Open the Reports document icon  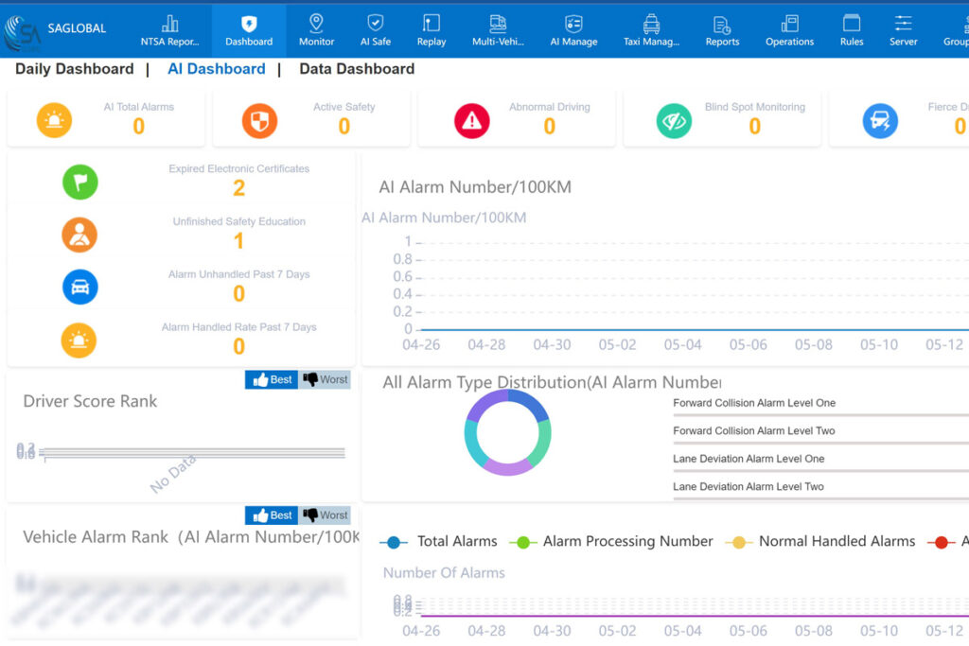point(722,24)
